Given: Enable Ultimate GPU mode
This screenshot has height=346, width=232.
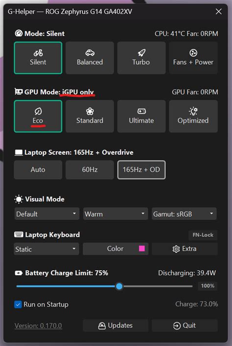Looking at the screenshot, I should click(x=141, y=116).
